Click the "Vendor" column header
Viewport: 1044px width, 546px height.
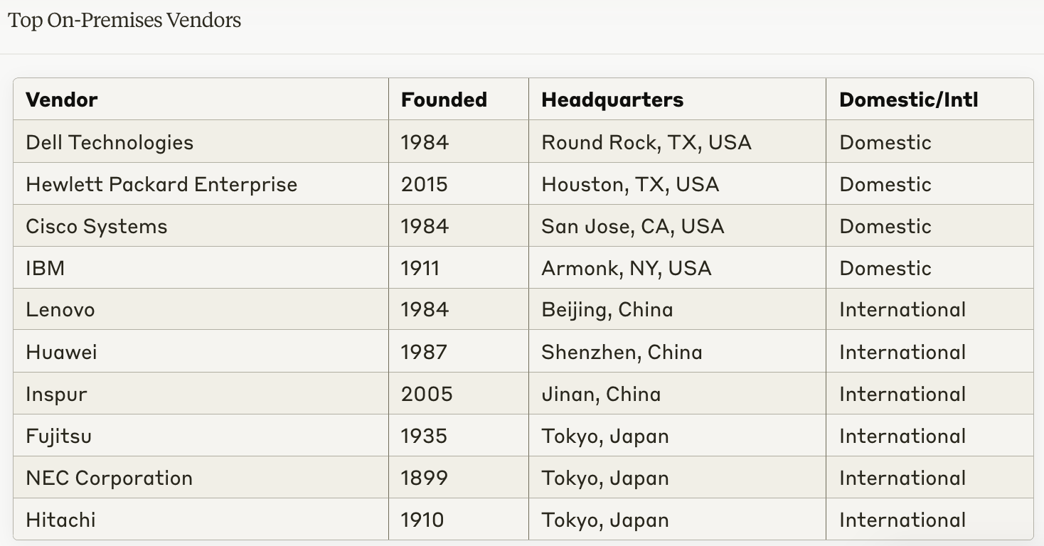point(201,100)
